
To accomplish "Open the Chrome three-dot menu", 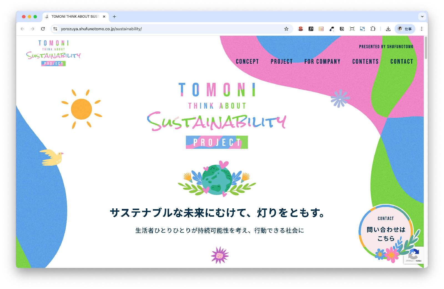I will tap(422, 29).
